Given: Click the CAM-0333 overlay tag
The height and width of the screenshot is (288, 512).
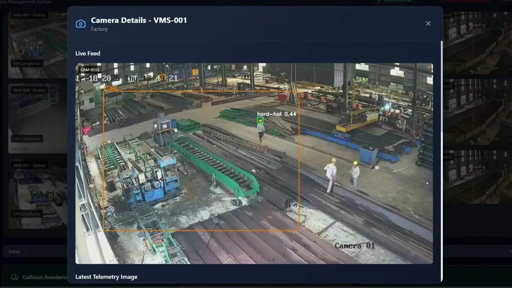Looking at the screenshot, I should pos(90,69).
